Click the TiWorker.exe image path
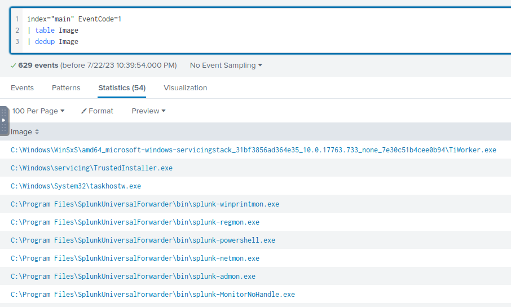Image resolution: width=511 pixels, height=307 pixels. [253, 150]
